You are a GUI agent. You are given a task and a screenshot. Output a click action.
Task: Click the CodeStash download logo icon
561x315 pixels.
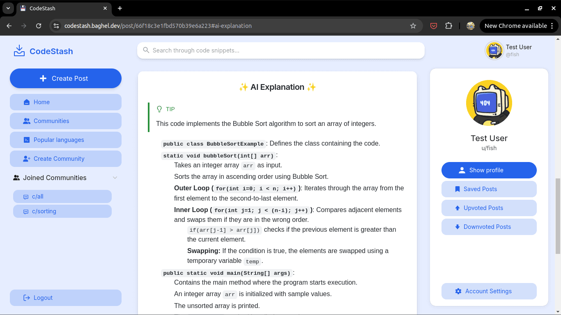tap(19, 50)
